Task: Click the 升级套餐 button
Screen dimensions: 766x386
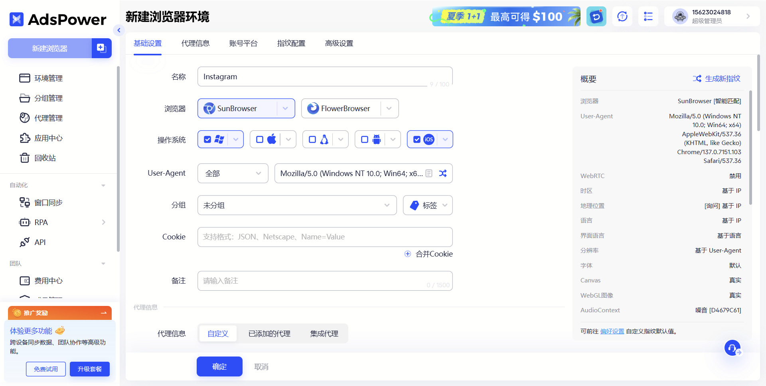Action: (90, 369)
